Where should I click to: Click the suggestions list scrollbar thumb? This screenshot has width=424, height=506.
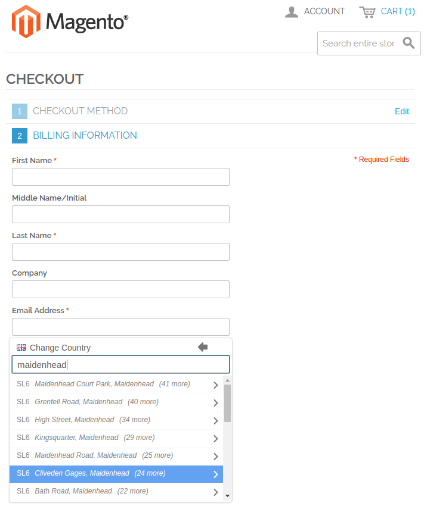tap(228, 403)
